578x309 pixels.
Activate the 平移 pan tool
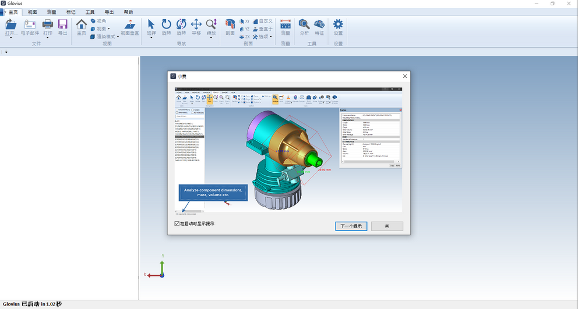pos(196,24)
